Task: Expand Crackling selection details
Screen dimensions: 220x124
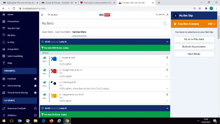Action: [167, 89]
